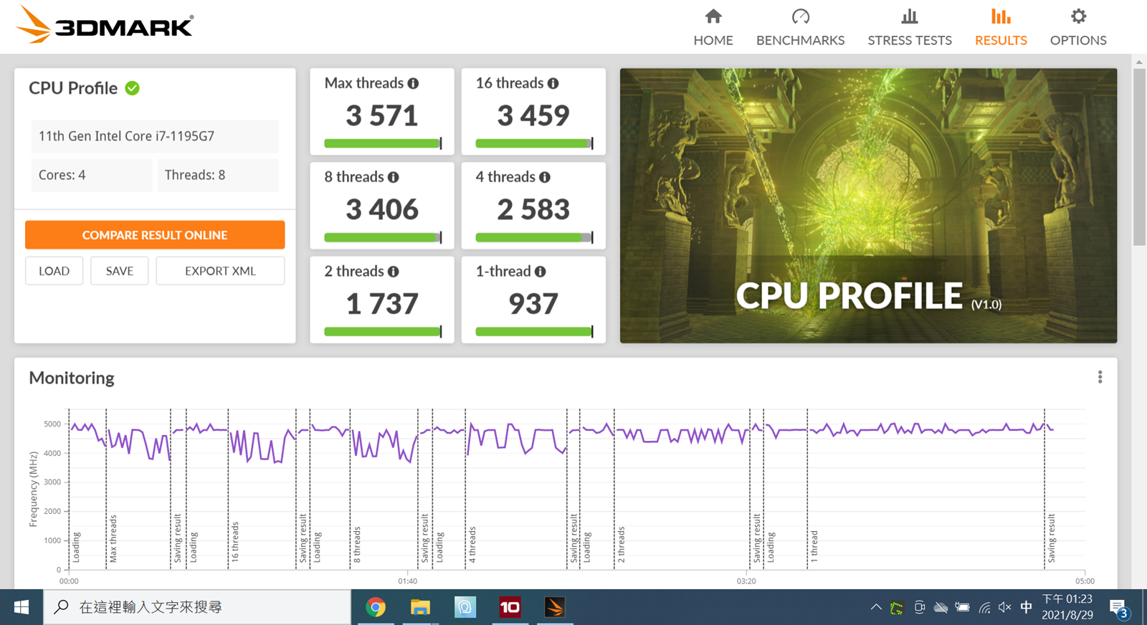Expand the system tray hidden icons chevron
Screen dimensions: 1147x625
[875, 607]
